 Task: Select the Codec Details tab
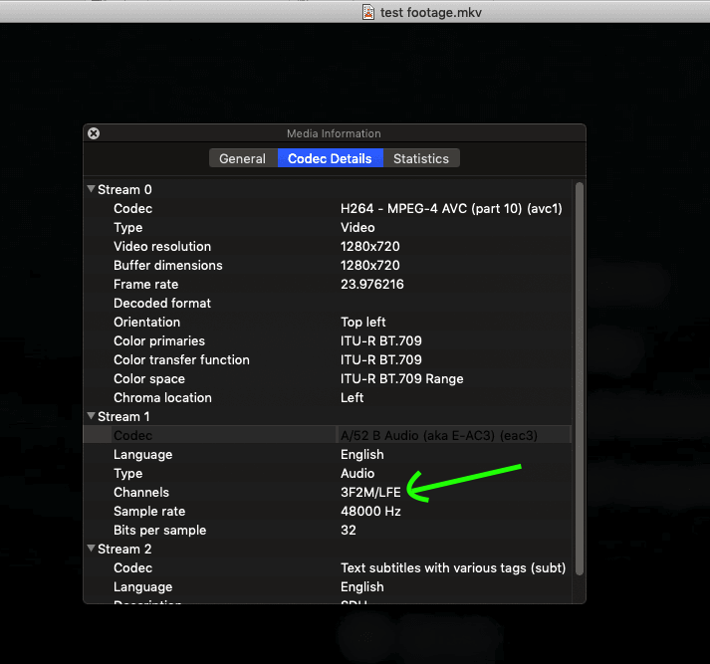pyautogui.click(x=330, y=158)
